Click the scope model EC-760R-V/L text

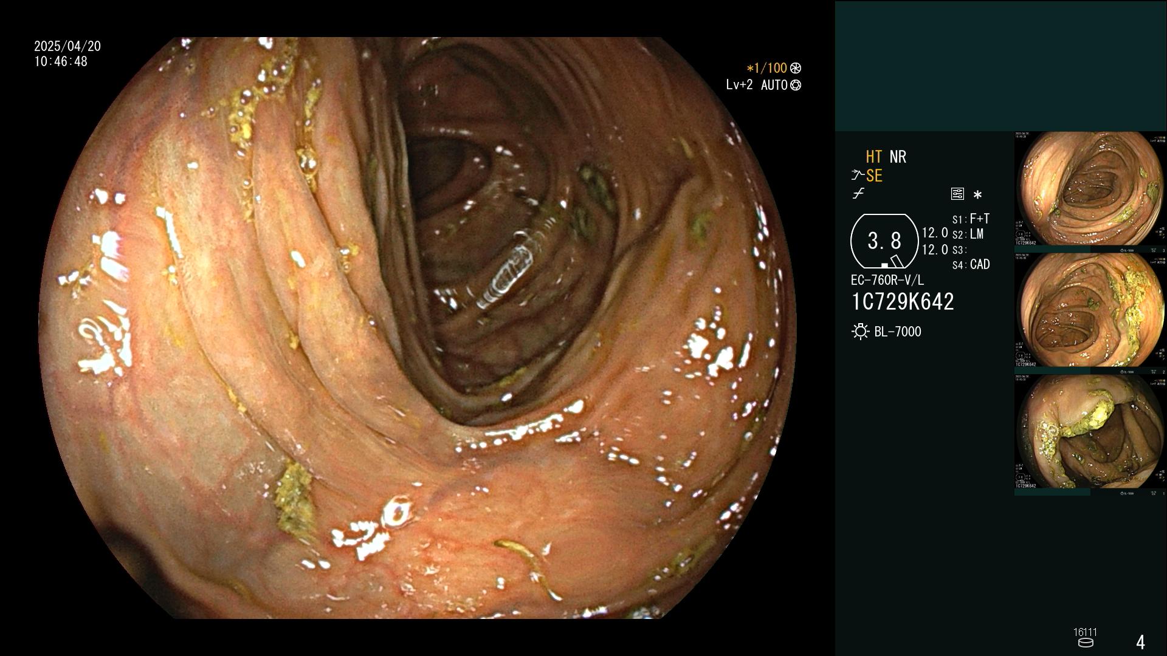[x=887, y=281]
